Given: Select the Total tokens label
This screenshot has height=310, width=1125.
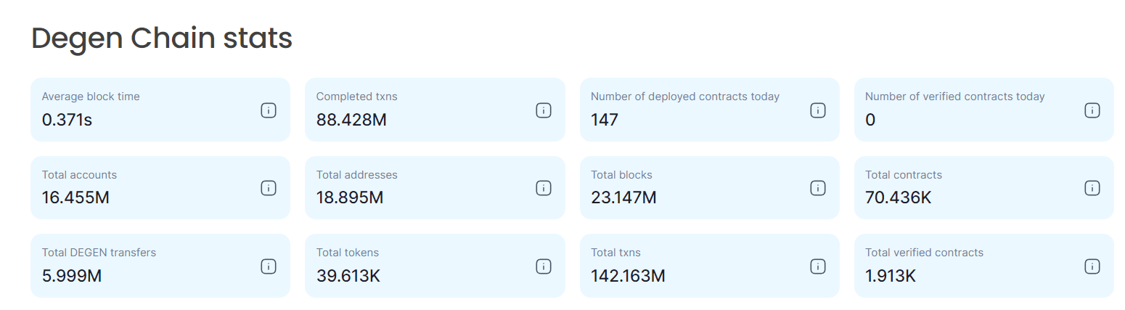Looking at the screenshot, I should tap(348, 253).
